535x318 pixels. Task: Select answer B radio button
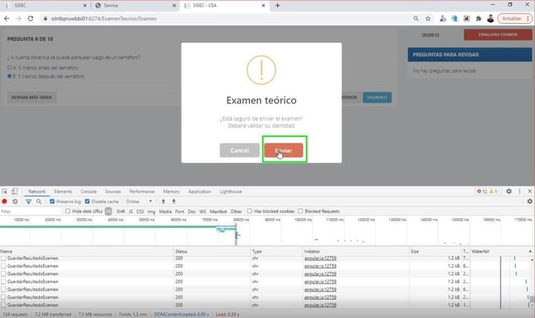pyautogui.click(x=10, y=76)
